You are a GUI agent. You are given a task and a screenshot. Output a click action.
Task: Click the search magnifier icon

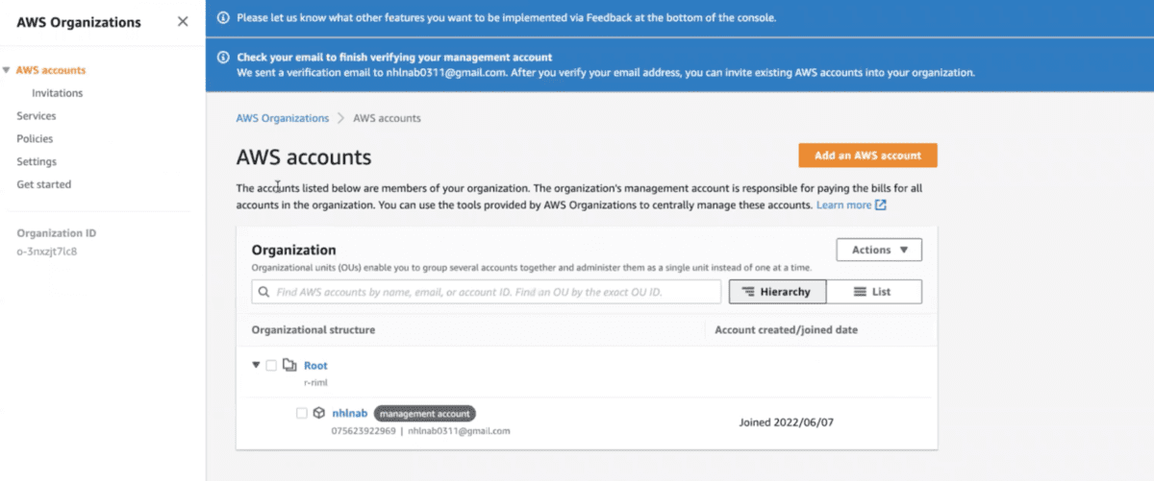[263, 292]
